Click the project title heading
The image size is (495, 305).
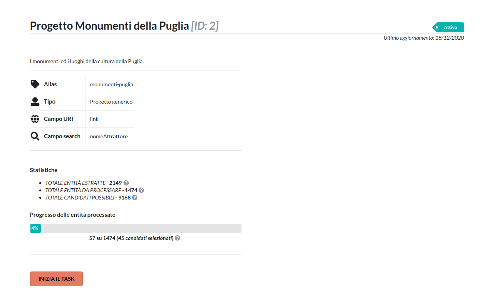[x=124, y=26]
